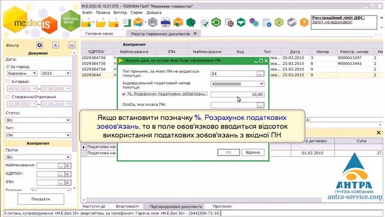
Task: Open the Сервіс menu
Action: (x=137, y=12)
